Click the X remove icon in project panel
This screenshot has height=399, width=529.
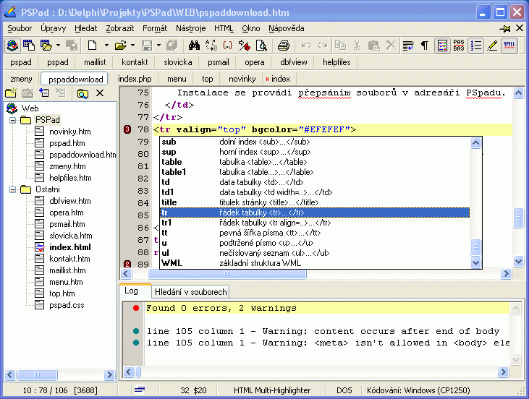pyautogui.click(x=100, y=93)
